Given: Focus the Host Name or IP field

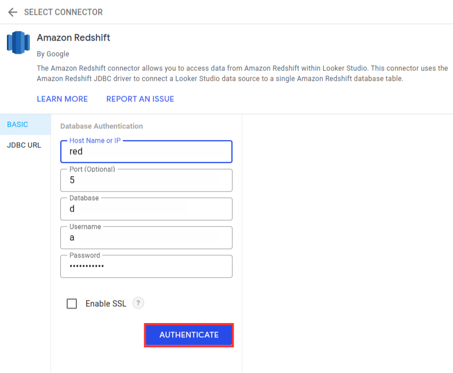Looking at the screenshot, I should pyautogui.click(x=146, y=152).
